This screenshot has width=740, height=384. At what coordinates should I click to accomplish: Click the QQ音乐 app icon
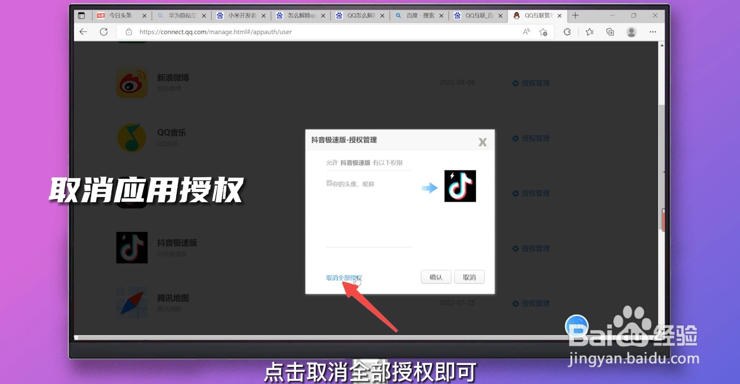[132, 137]
